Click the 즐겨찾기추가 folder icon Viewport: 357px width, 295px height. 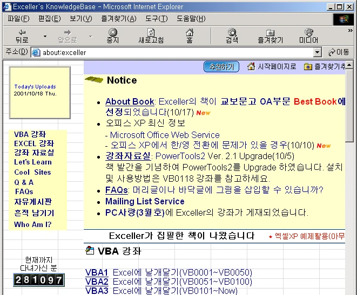point(308,67)
